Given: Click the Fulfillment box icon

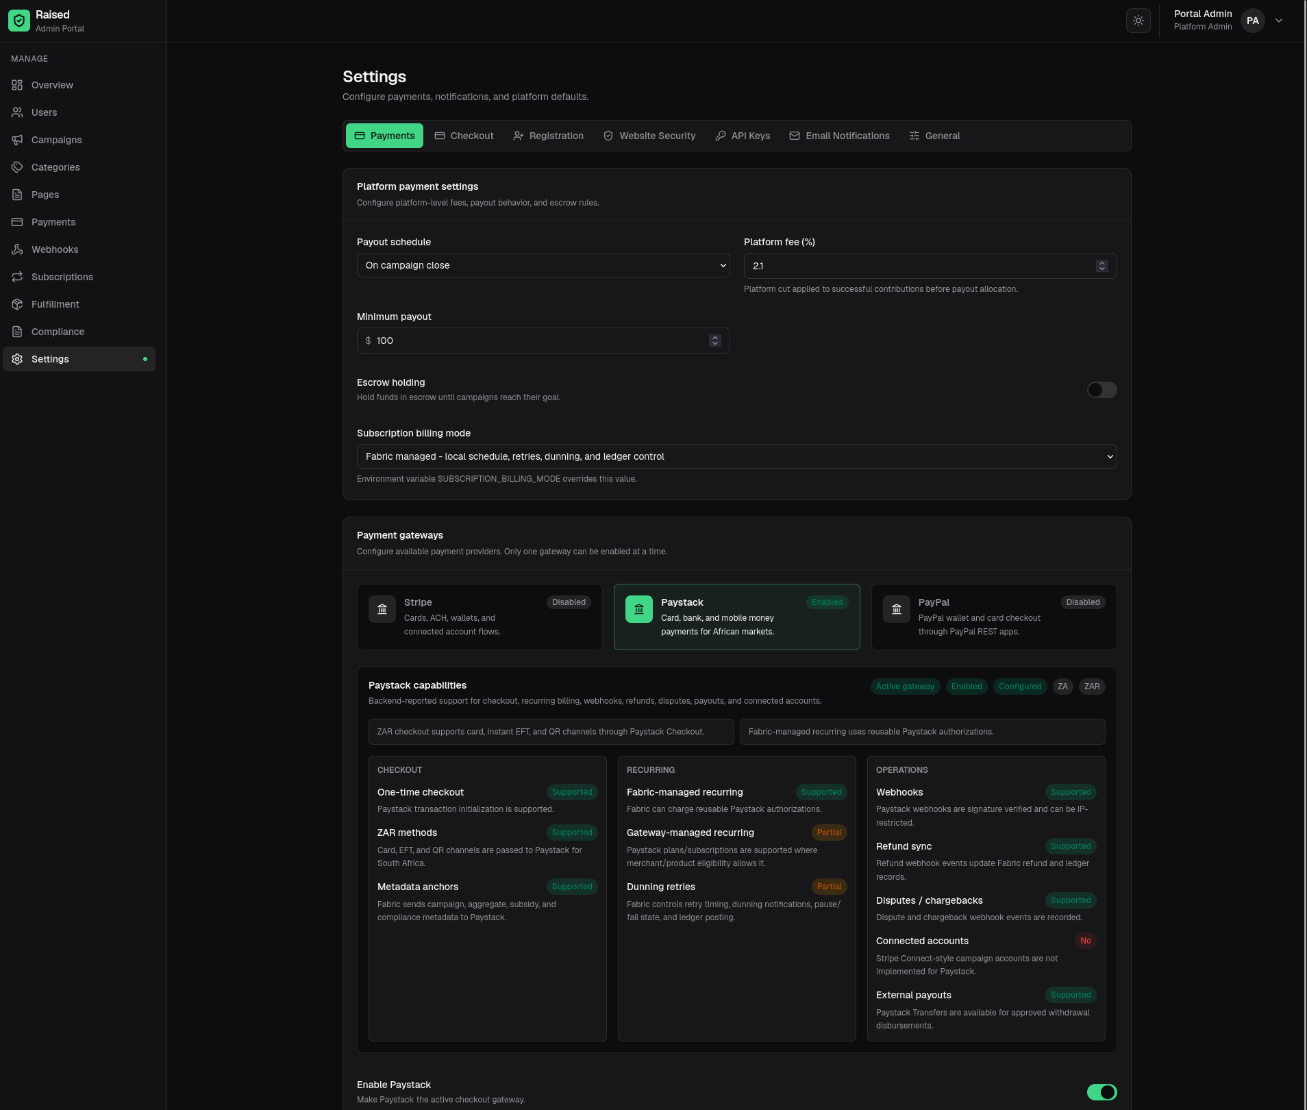Looking at the screenshot, I should (17, 304).
